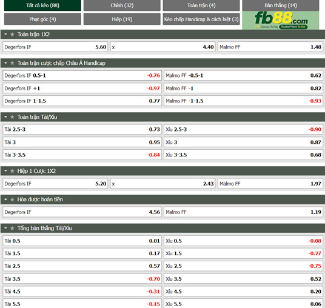Image resolution: width=325 pixels, height=308 pixels.
Task: Choose Xỉu 4.5 at 0.20
Action: [243, 292]
